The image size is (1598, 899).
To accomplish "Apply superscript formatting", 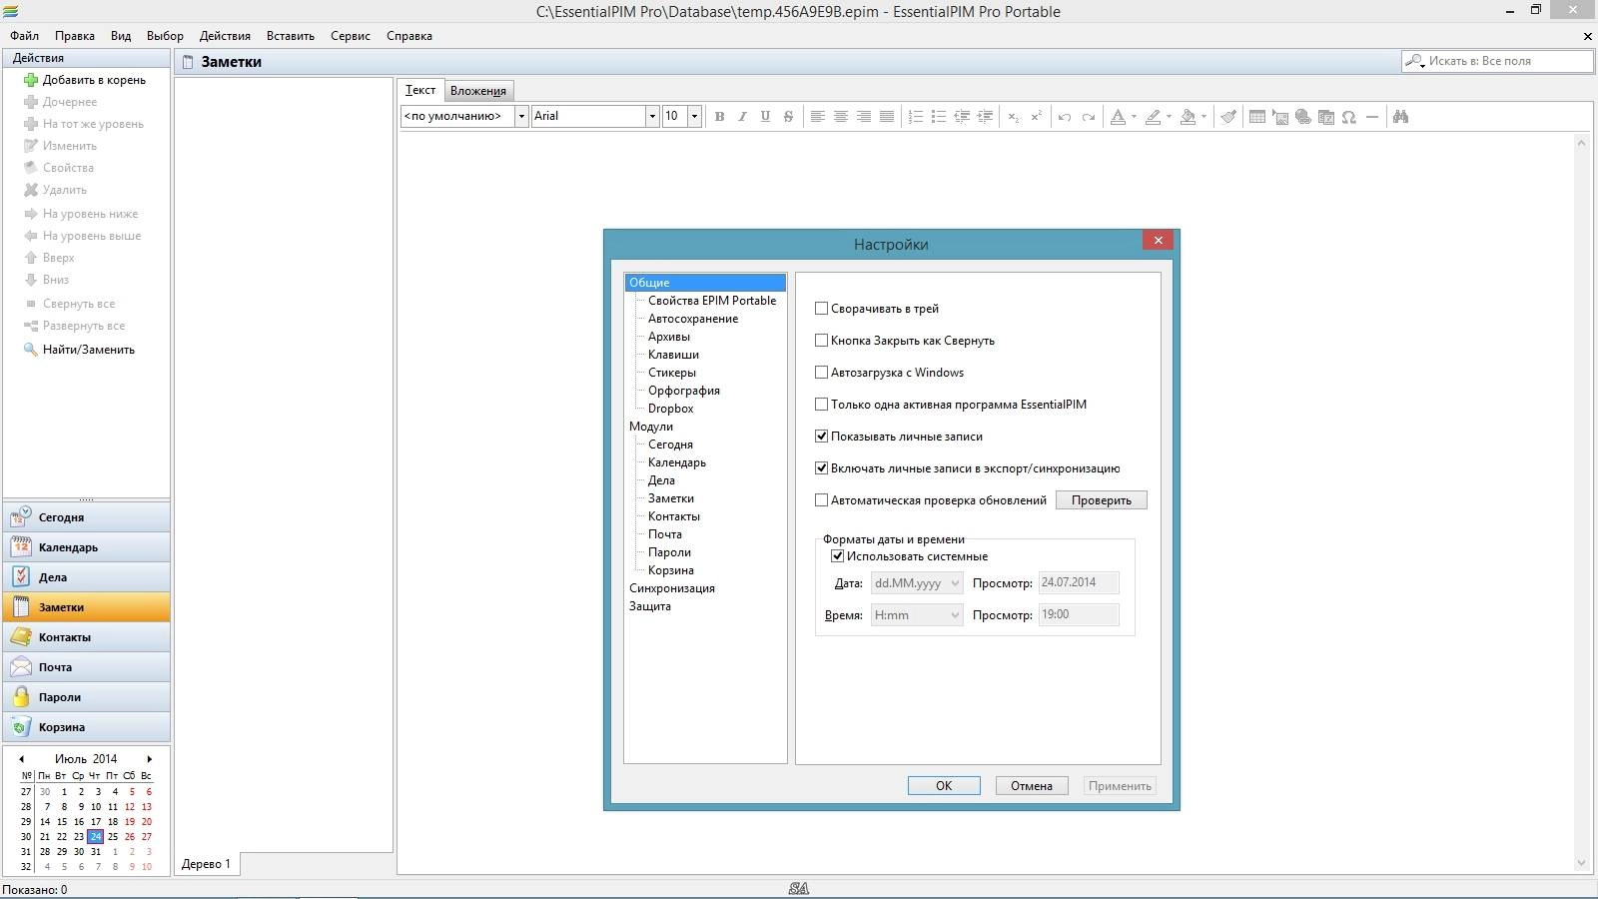I will pos(1037,117).
